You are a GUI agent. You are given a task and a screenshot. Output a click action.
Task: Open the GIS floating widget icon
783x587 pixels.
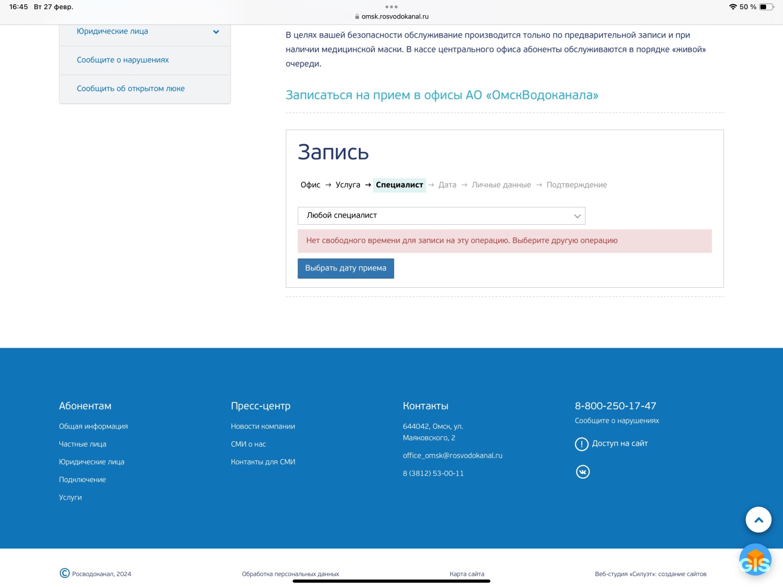coord(755,560)
